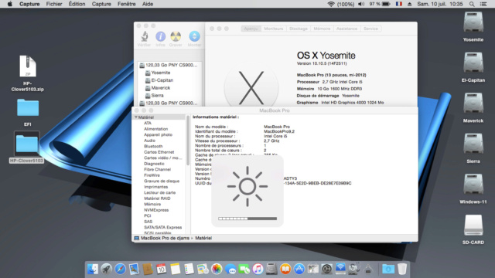The height and width of the screenshot is (278, 495).
Task: Open the Édition menu
Action: (x=77, y=4)
